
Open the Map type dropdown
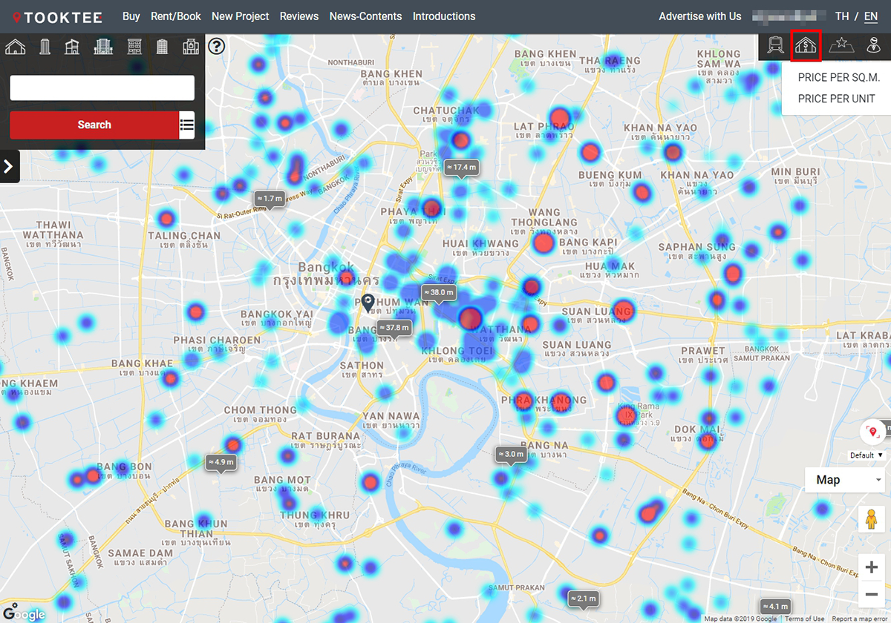click(x=846, y=480)
